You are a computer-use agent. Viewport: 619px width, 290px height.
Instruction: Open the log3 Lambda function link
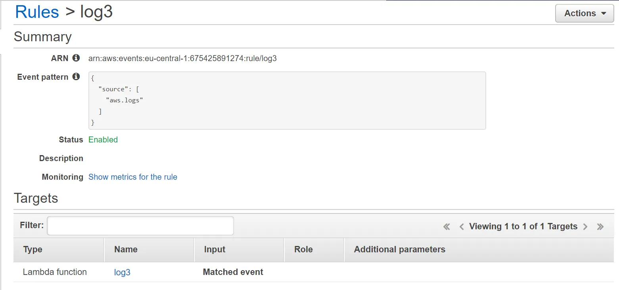click(122, 273)
